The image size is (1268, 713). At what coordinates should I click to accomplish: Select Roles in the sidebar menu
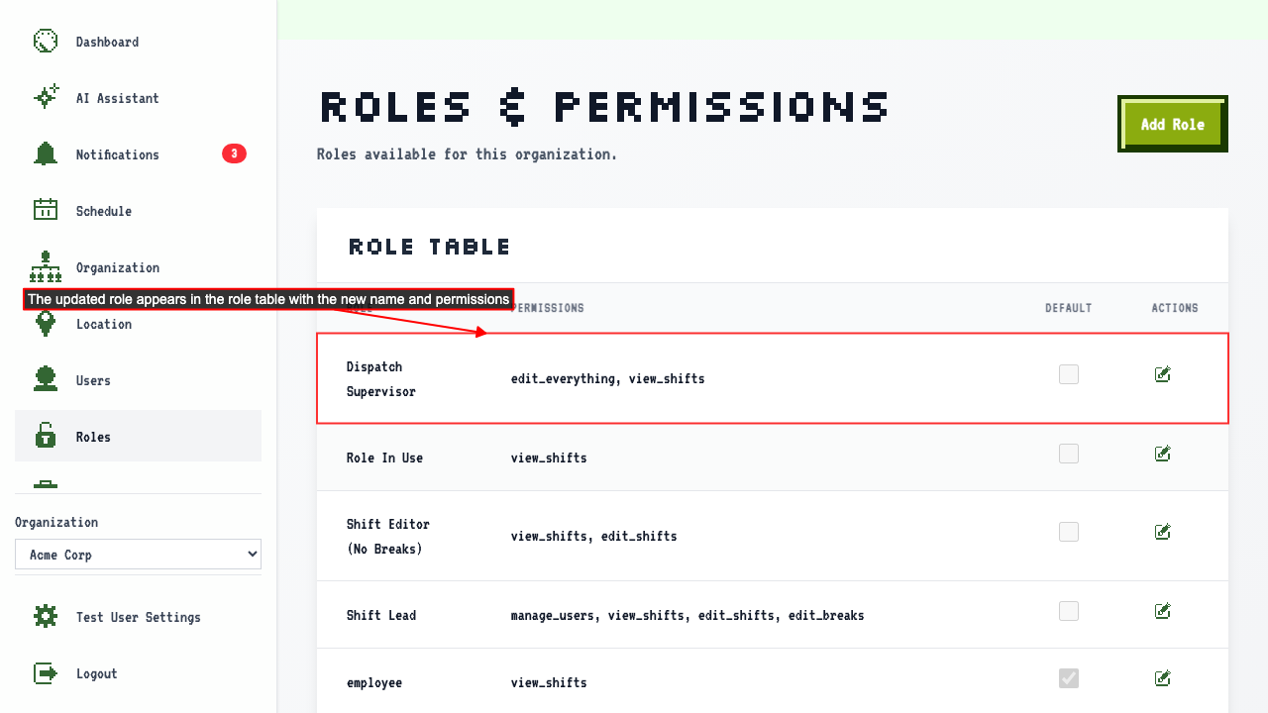tap(138, 436)
